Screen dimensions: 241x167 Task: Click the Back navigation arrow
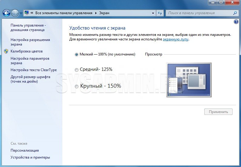pyautogui.click(x=6, y=13)
